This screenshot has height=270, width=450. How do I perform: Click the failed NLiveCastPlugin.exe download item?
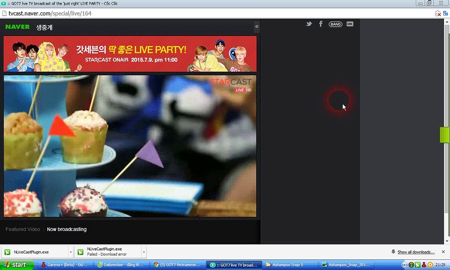[108, 252]
